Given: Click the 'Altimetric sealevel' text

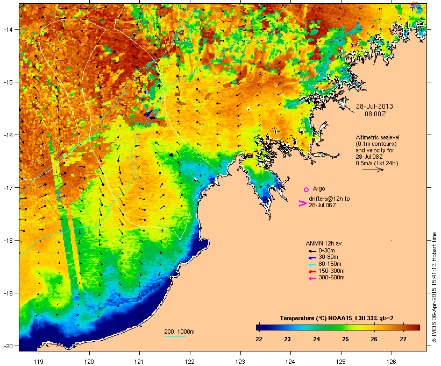Looking at the screenshot, I should tap(378, 137).
